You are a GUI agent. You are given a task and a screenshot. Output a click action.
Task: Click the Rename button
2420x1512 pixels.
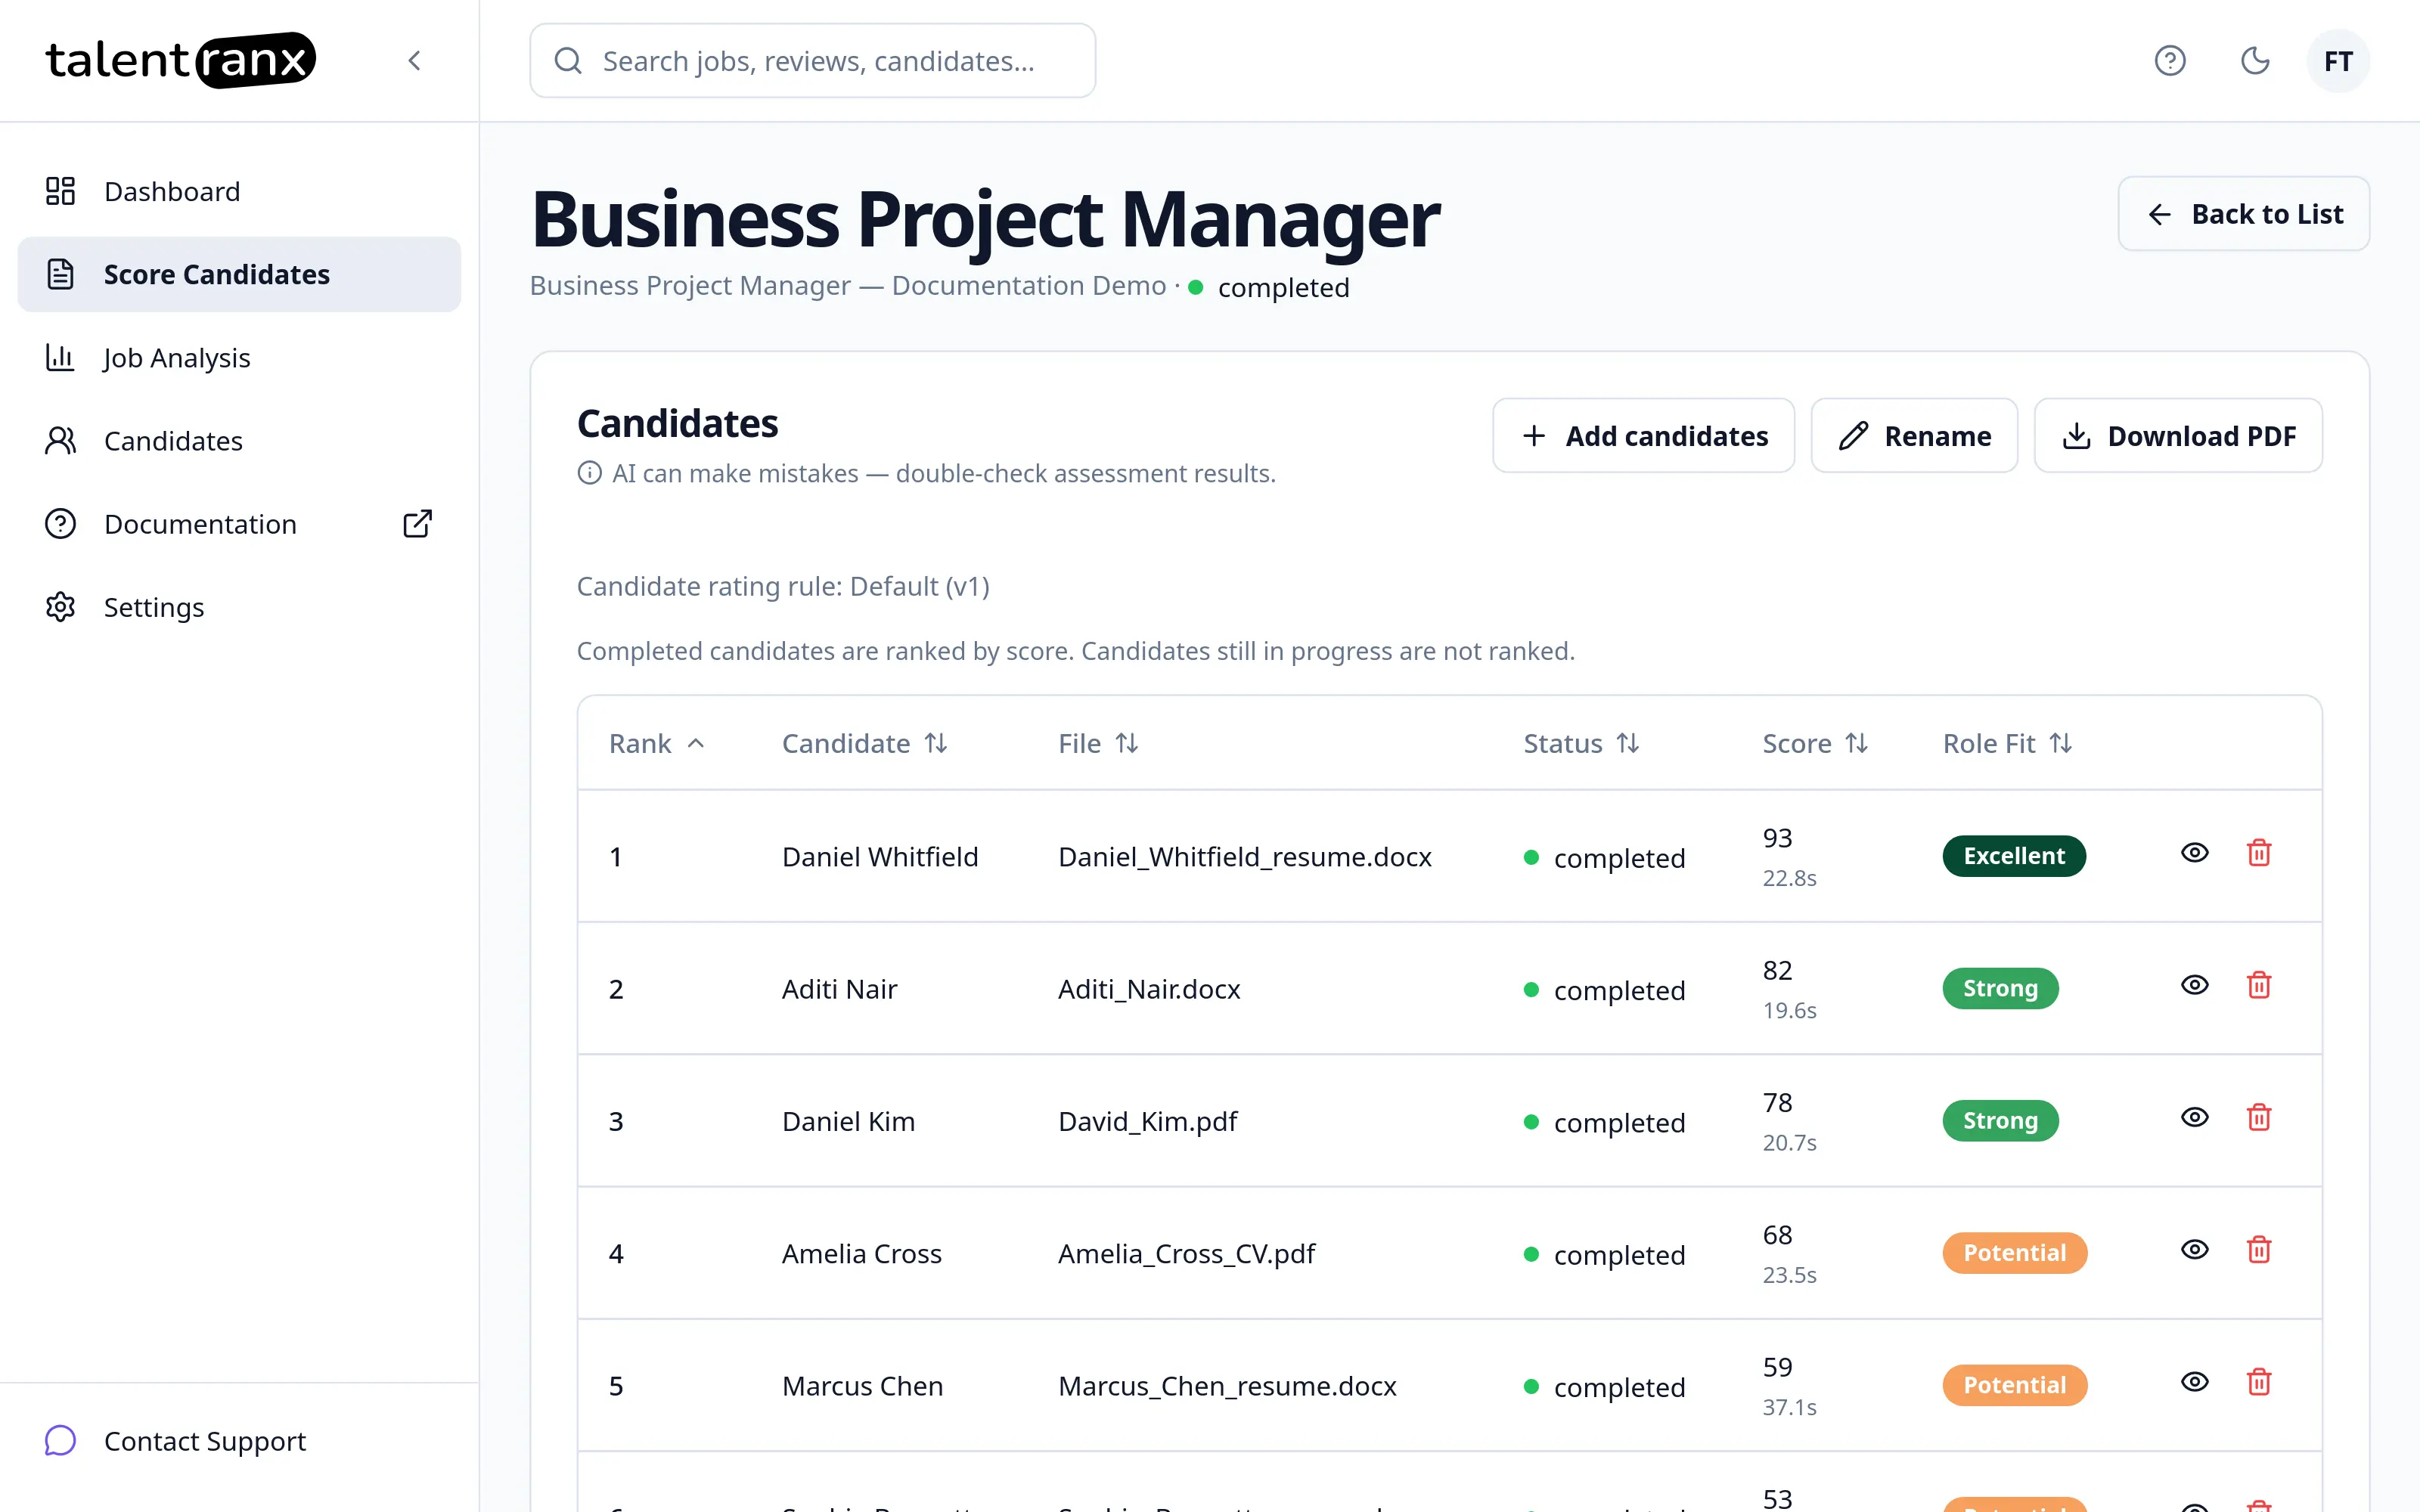[x=1914, y=436]
